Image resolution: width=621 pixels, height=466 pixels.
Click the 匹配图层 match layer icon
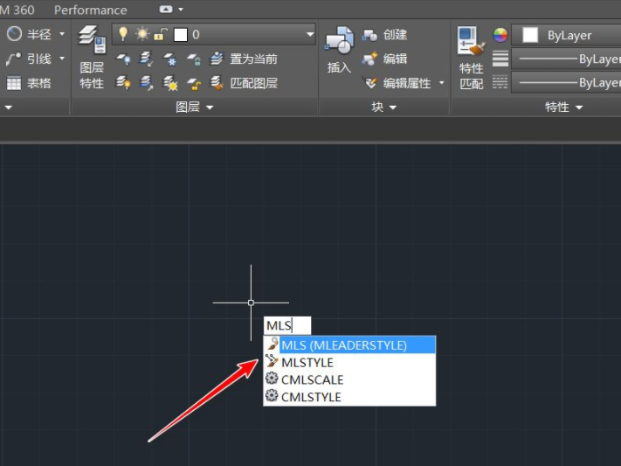[x=245, y=83]
